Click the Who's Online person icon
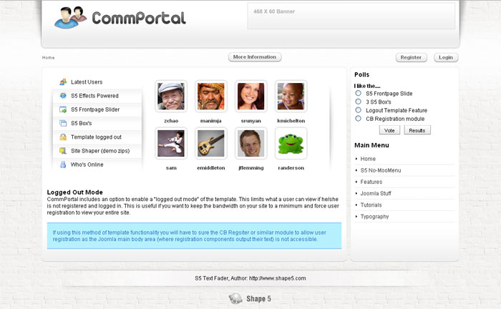 click(63, 165)
